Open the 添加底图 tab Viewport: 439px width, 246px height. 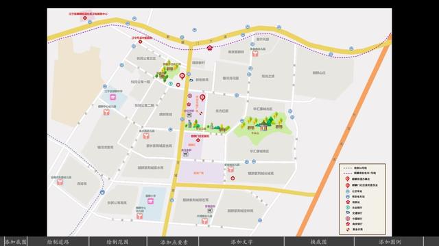pos(15,241)
